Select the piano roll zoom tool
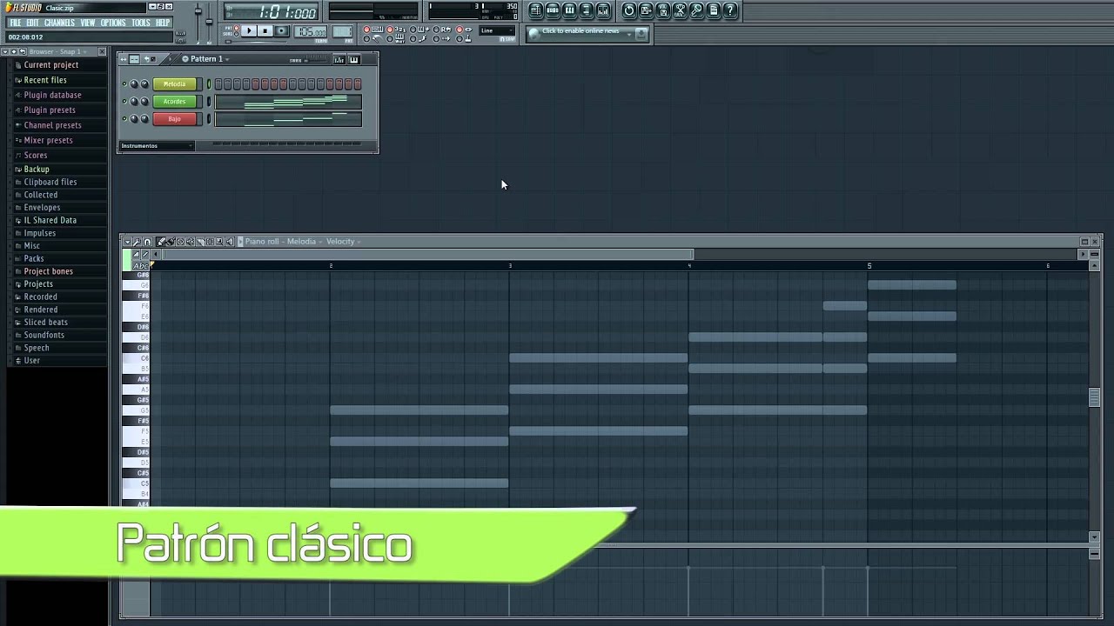1114x626 pixels. [x=219, y=242]
